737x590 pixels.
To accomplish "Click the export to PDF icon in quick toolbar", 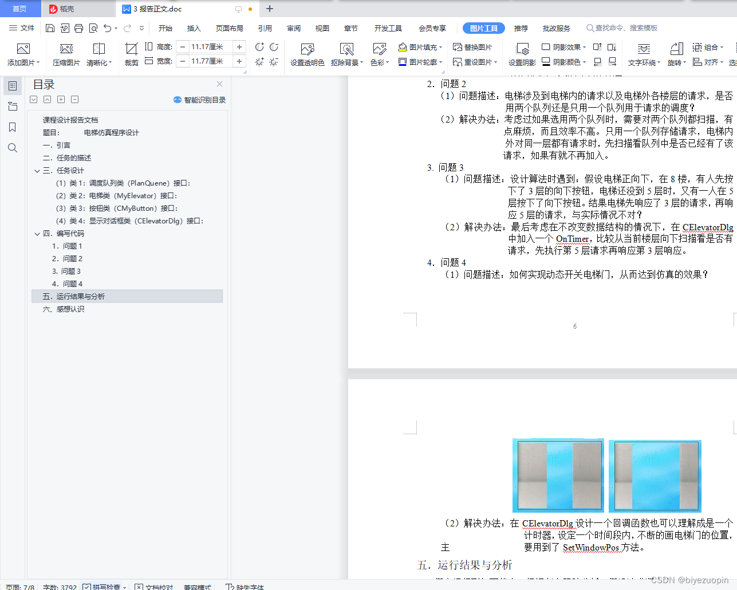I will 64,28.
